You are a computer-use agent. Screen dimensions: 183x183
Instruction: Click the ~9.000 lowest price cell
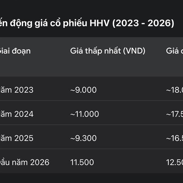pyautogui.click(x=83, y=90)
